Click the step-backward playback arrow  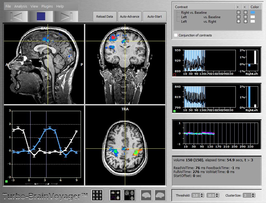click(x=16, y=17)
